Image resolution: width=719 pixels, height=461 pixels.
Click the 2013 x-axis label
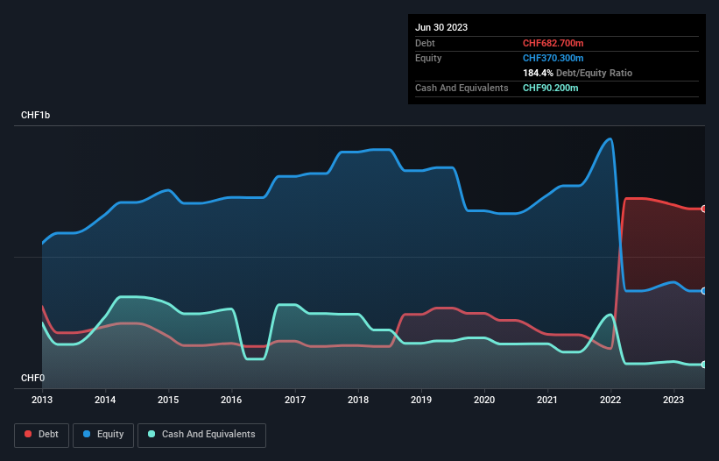[42, 400]
